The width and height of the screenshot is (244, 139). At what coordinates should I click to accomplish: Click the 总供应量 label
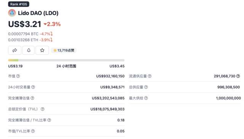pos(136,87)
